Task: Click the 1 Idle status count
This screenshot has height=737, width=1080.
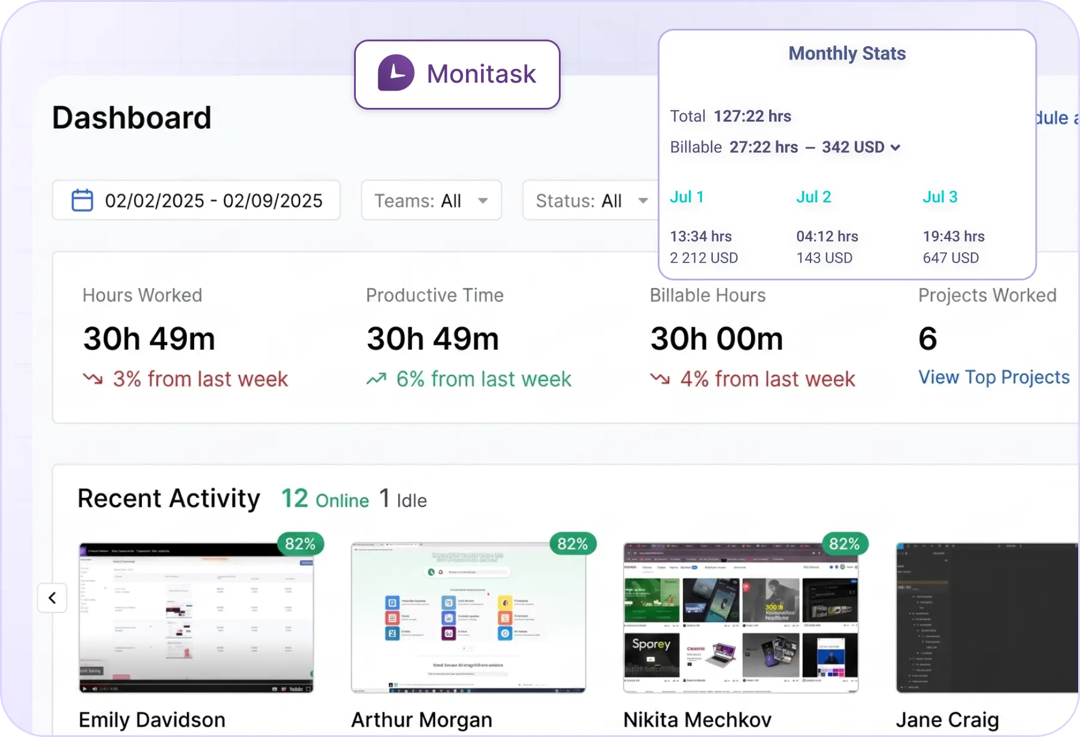Action: pyautogui.click(x=403, y=499)
